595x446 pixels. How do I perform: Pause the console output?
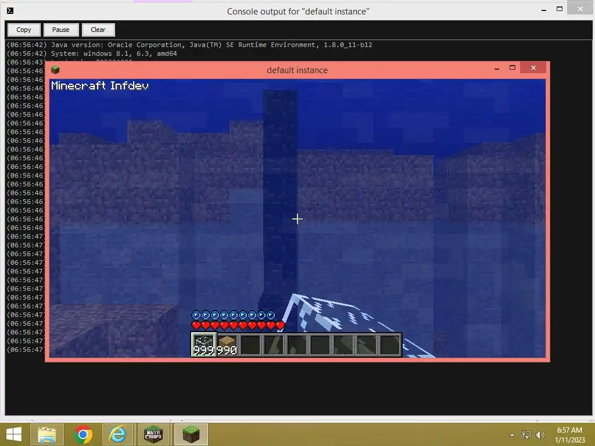(x=60, y=30)
